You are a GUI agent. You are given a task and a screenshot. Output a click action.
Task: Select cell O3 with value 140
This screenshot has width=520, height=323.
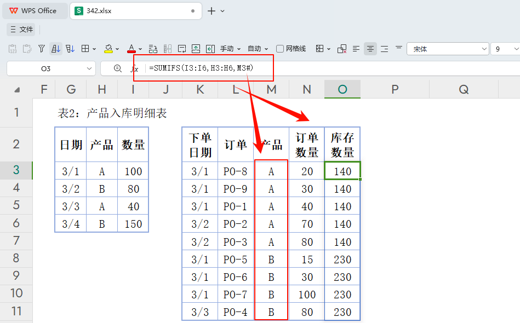point(342,171)
